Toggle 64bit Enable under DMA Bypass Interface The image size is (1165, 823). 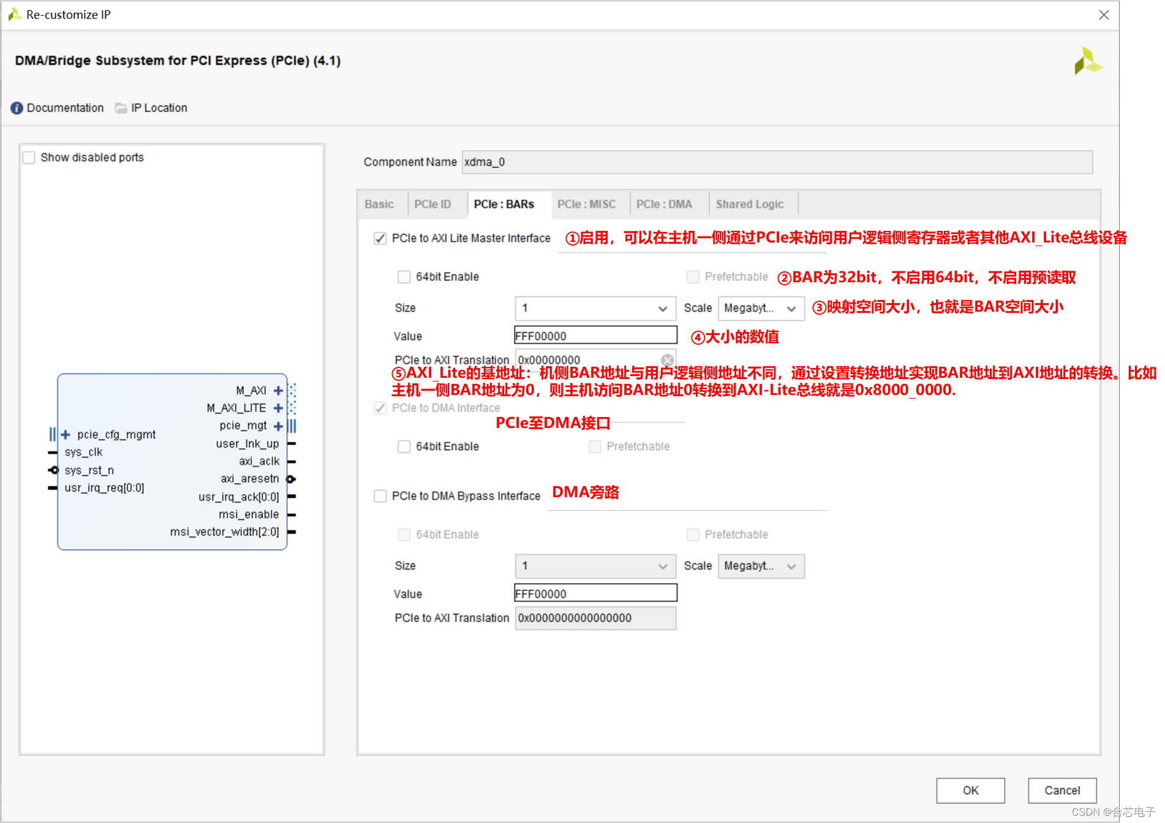[x=404, y=535]
